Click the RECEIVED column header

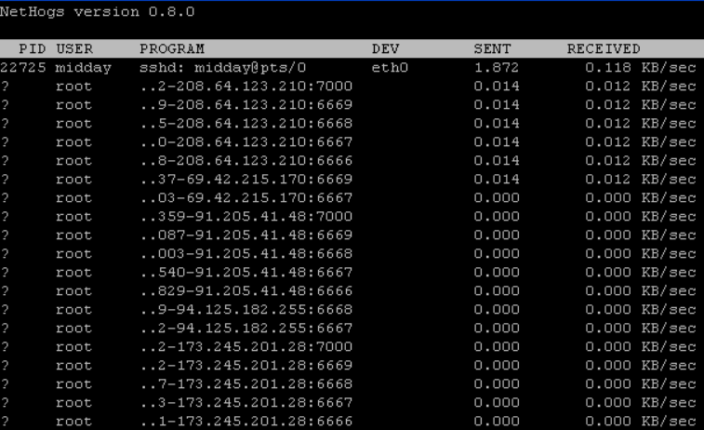604,48
